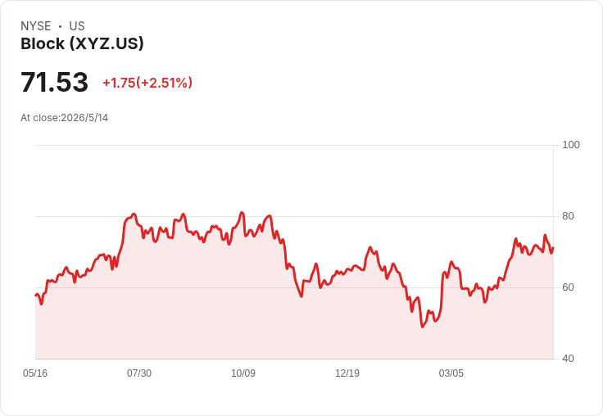Click the US market label

(77, 26)
